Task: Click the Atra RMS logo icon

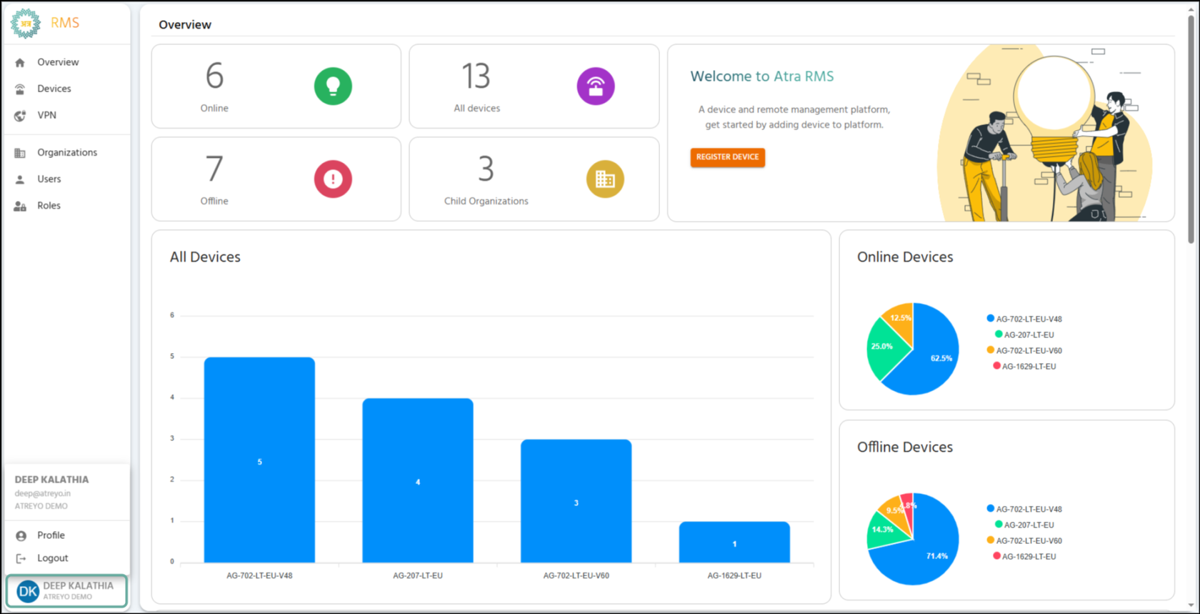Action: tap(26, 23)
